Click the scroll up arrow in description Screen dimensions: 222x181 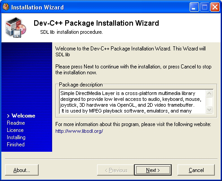(x=209, y=94)
